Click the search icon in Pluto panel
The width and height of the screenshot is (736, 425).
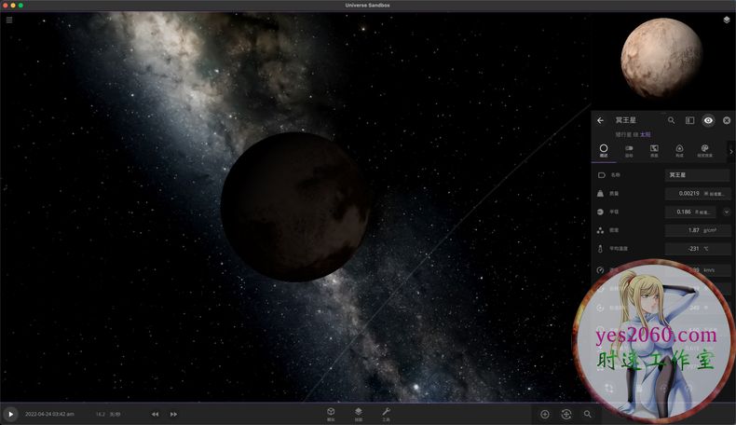pyautogui.click(x=671, y=120)
